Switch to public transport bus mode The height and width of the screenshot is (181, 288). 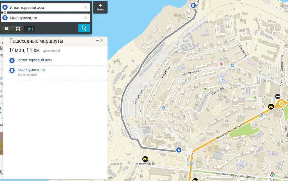[x=18, y=28]
